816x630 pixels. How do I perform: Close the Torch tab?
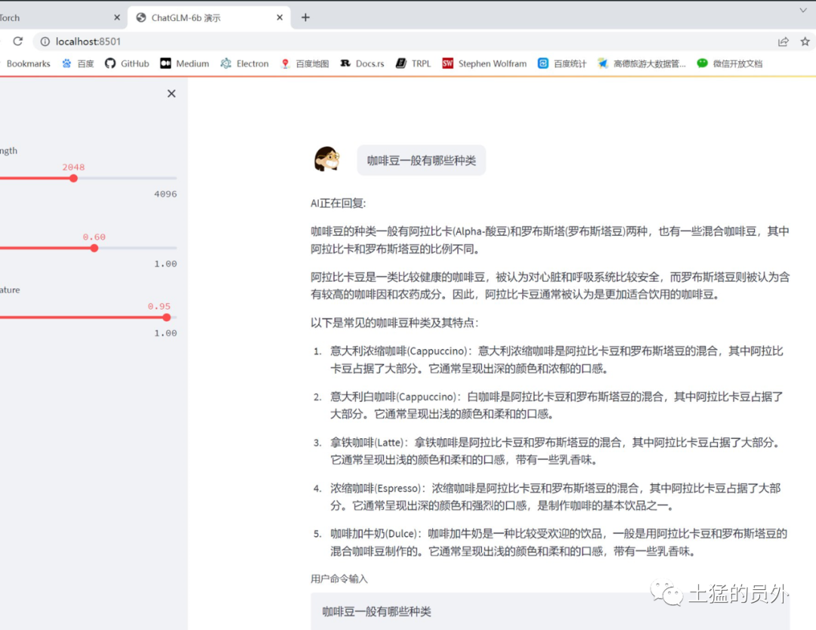click(116, 17)
